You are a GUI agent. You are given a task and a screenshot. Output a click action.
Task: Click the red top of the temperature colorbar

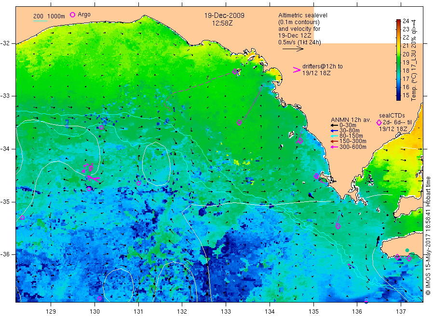tap(398, 21)
